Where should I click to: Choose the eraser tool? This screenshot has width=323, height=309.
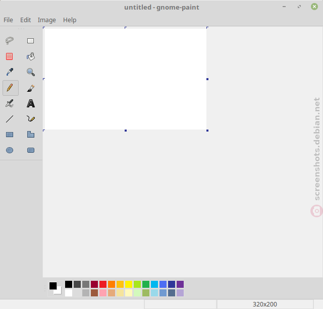click(9, 56)
